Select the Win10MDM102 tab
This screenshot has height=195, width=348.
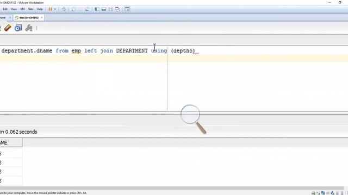coord(29,17)
